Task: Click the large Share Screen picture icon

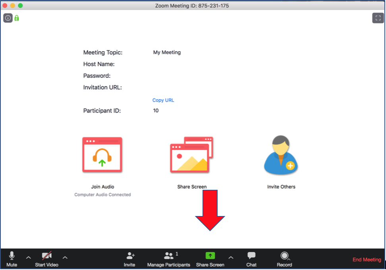Action: pyautogui.click(x=191, y=155)
